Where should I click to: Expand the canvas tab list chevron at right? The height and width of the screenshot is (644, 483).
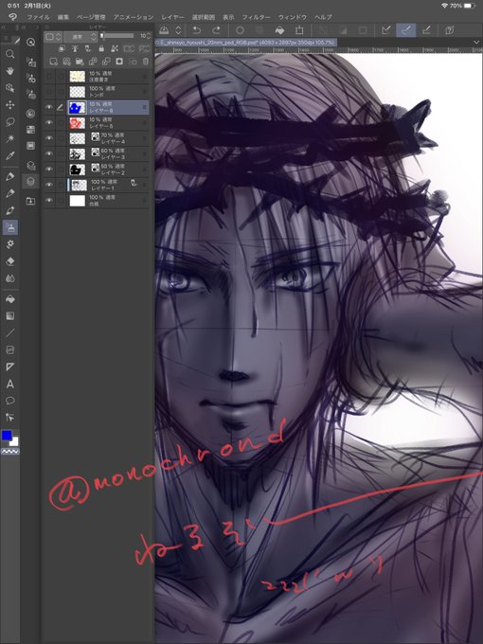pyautogui.click(x=476, y=43)
